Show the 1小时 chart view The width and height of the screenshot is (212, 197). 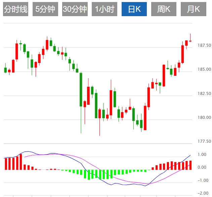[x=104, y=9]
